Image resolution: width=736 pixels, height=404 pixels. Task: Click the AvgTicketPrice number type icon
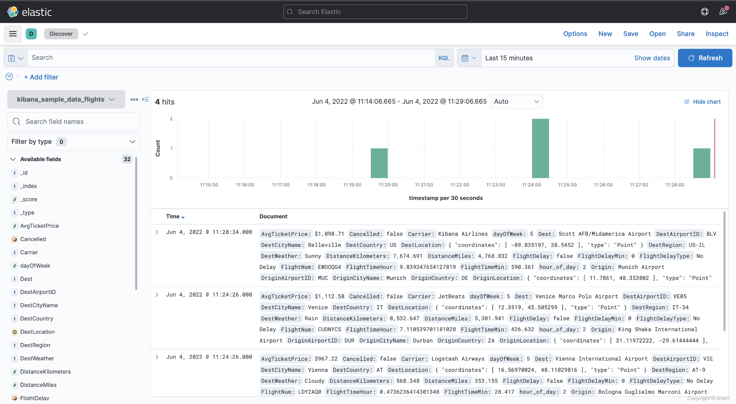15,226
